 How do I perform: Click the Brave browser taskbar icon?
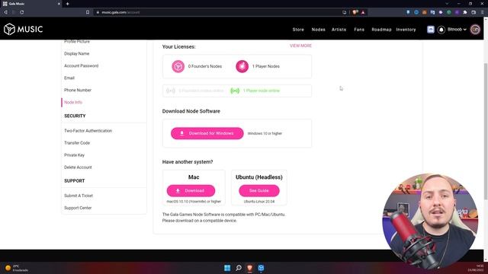pos(249,268)
